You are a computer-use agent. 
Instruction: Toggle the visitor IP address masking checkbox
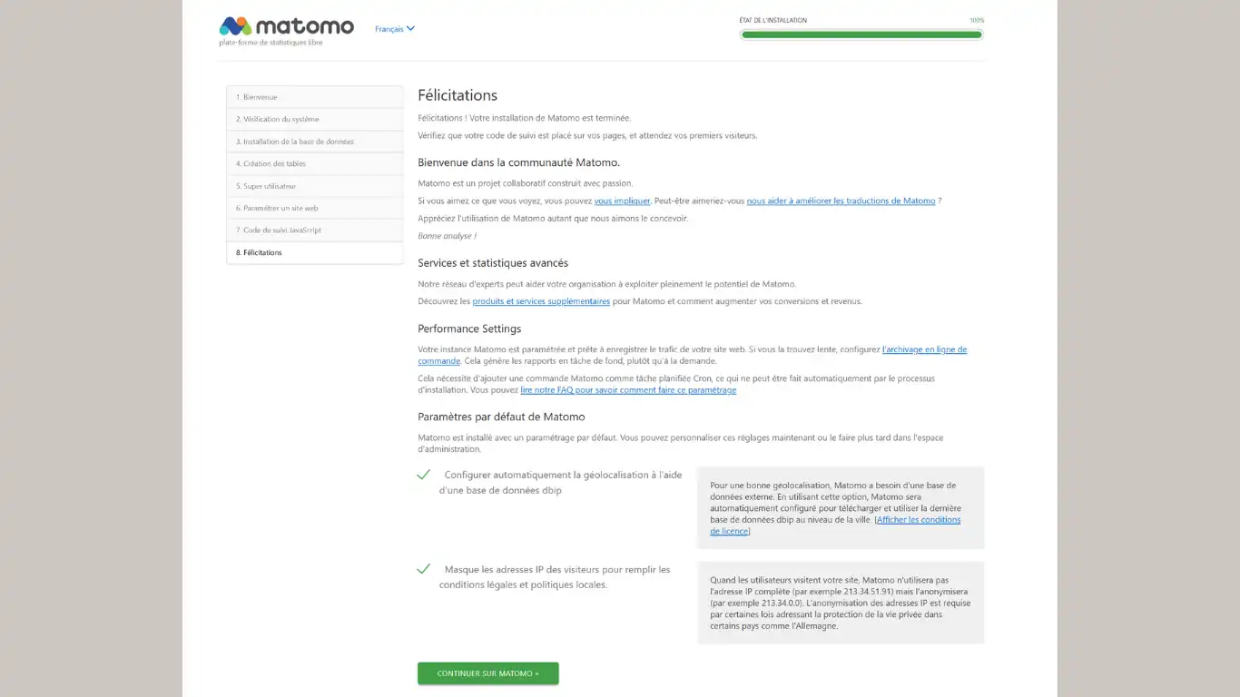pyautogui.click(x=423, y=569)
